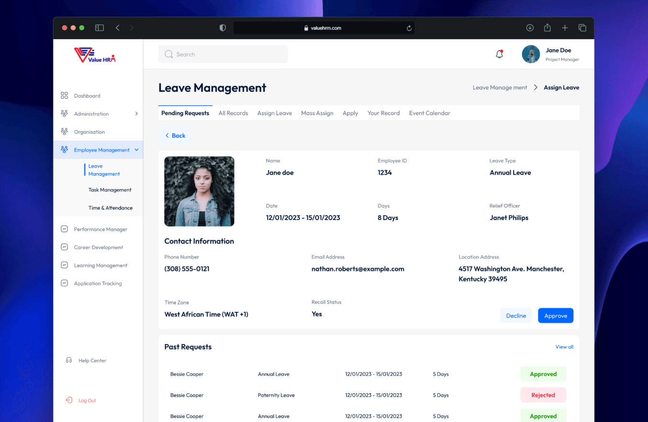
Task: Open the Your Record tab
Action: pos(383,113)
